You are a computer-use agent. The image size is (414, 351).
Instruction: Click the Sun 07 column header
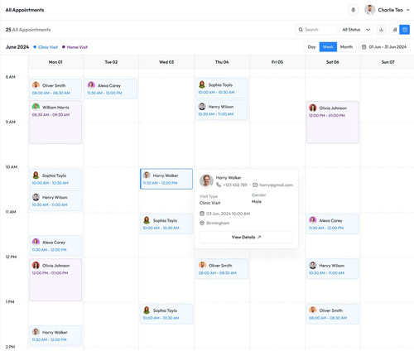[x=388, y=62]
